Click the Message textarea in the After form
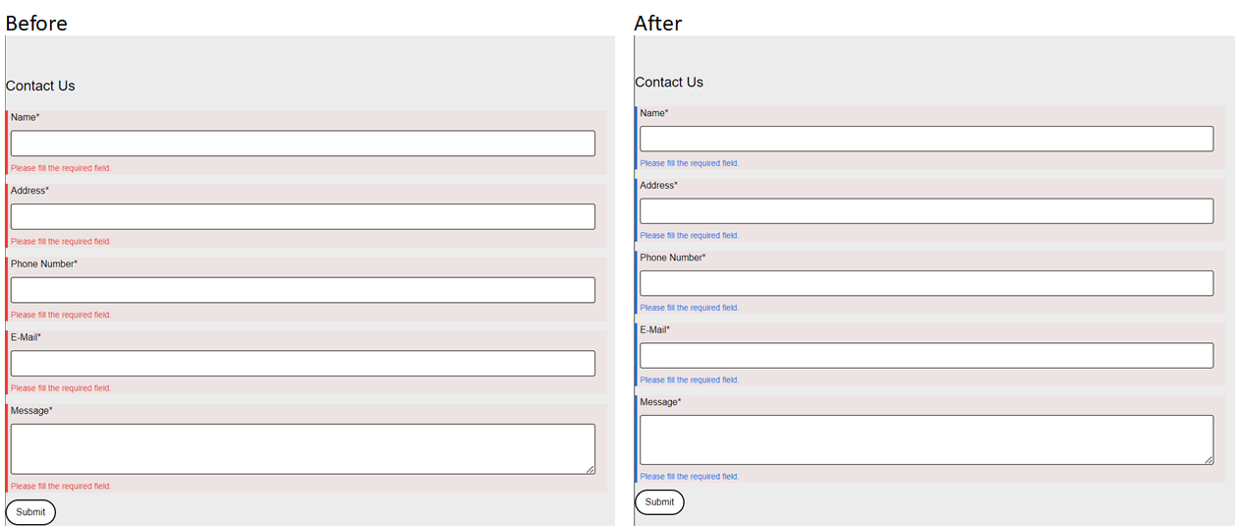 926,439
